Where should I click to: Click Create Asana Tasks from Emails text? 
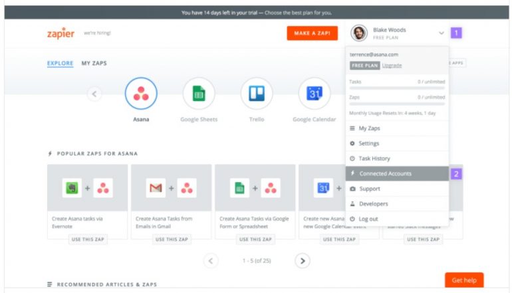[164, 223]
